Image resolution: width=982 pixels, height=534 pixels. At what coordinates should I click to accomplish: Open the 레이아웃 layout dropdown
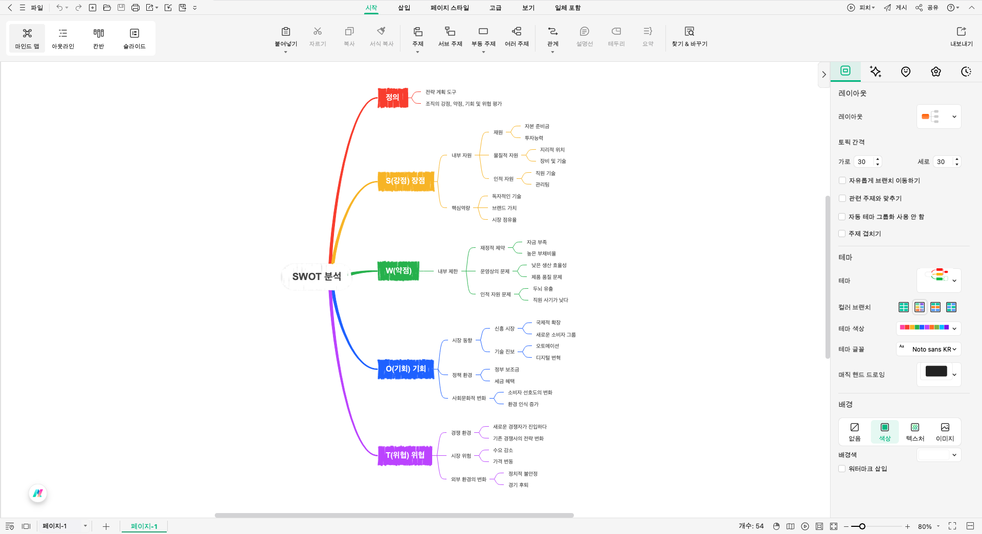click(939, 117)
